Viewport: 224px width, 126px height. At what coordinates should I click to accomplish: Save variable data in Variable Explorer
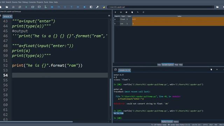click(121, 12)
